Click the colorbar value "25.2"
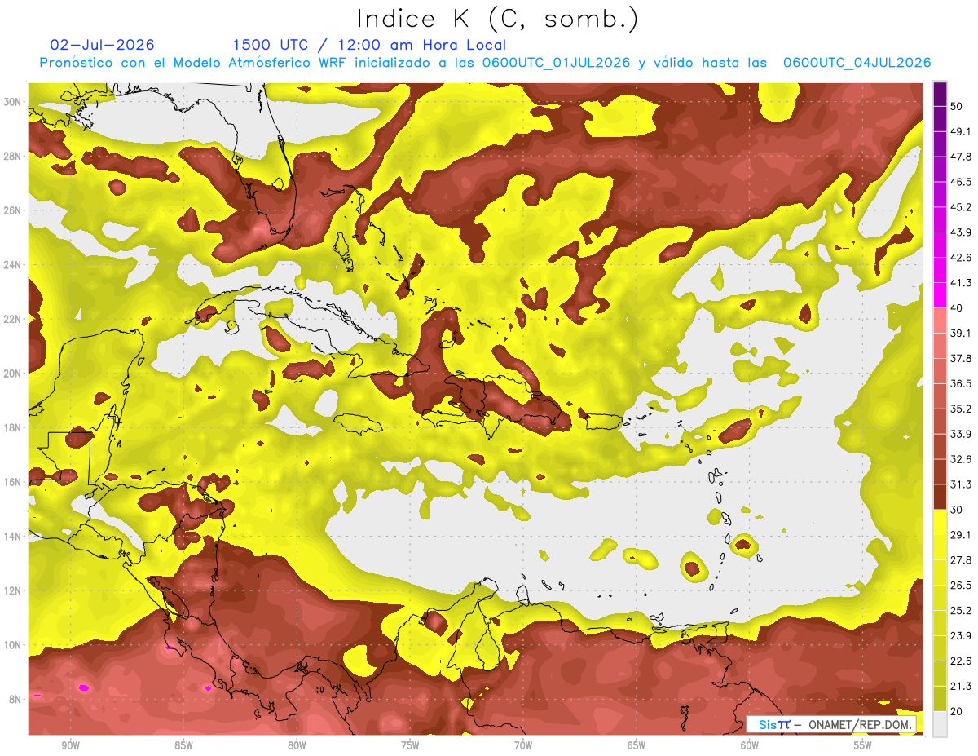978x756 pixels. [x=961, y=611]
